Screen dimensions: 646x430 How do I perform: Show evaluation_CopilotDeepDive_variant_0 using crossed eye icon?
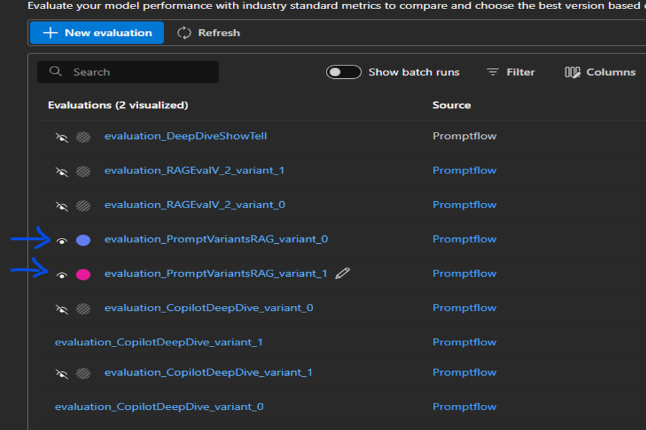coord(62,309)
